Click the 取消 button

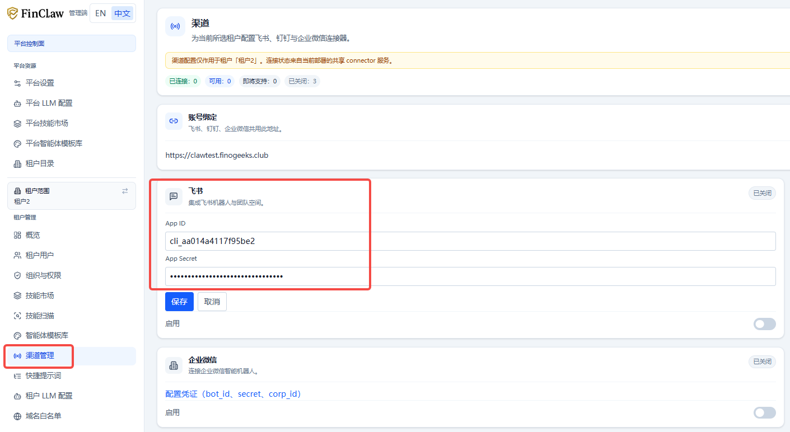coord(212,302)
